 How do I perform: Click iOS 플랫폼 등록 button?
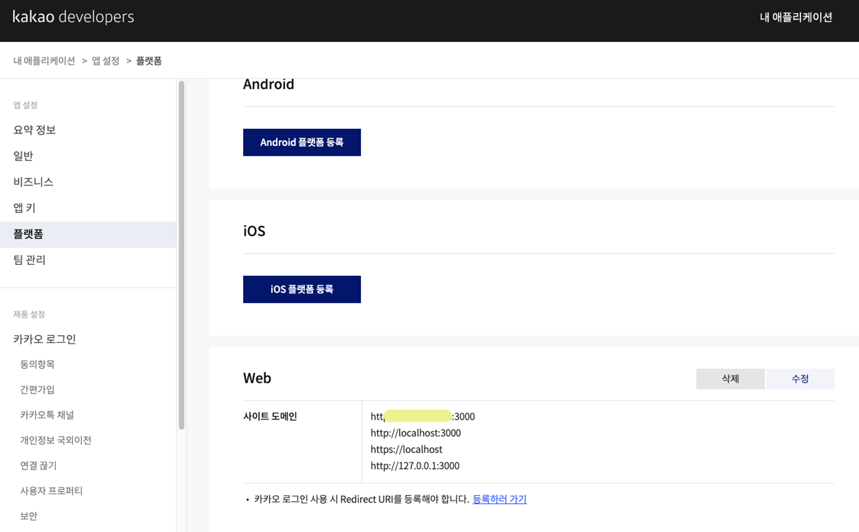302,290
